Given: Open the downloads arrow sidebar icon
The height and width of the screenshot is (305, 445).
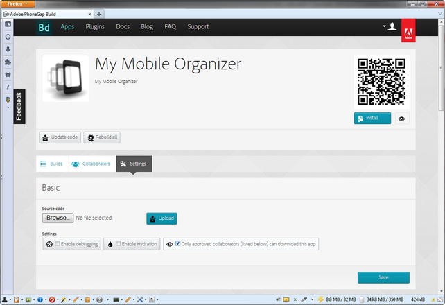Looking at the screenshot, I should 8,49.
